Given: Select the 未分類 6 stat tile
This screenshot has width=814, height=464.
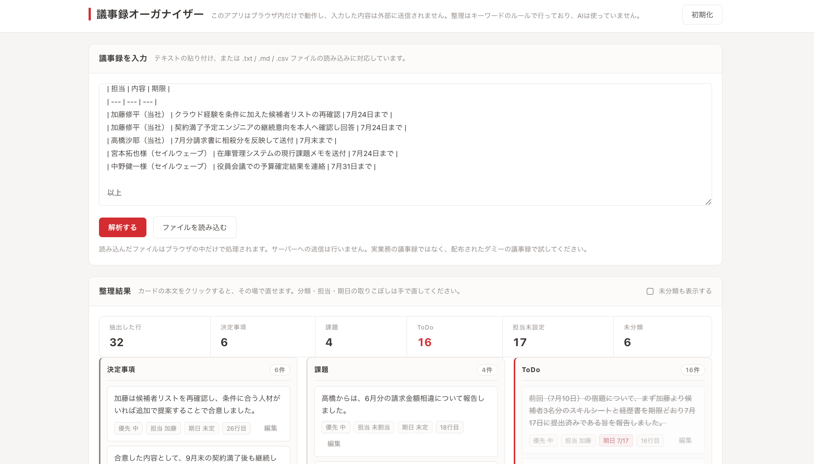Looking at the screenshot, I should tap(662, 337).
